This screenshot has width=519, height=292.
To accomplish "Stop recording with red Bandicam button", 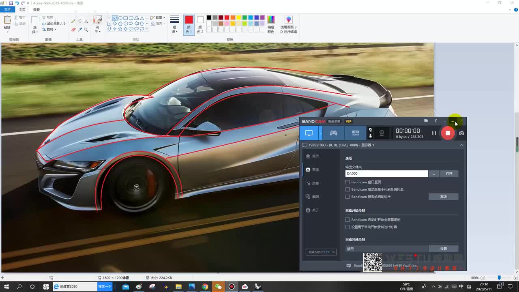I will point(448,133).
